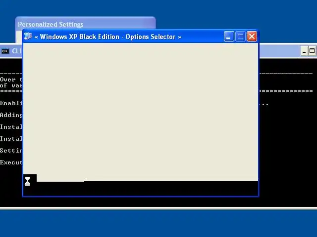The height and width of the screenshot is (237, 317).
Task: Click the "Over t" line in command prompt
Action: click(11, 79)
